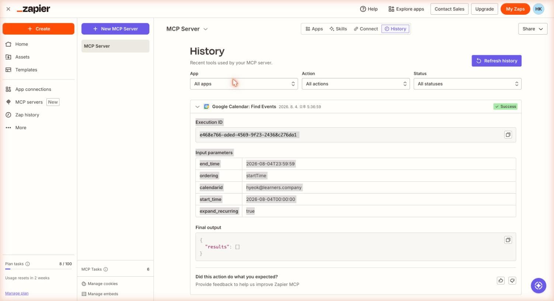This screenshot has height=301, width=554.
Task: Click the orange Create button
Action: click(x=38, y=29)
